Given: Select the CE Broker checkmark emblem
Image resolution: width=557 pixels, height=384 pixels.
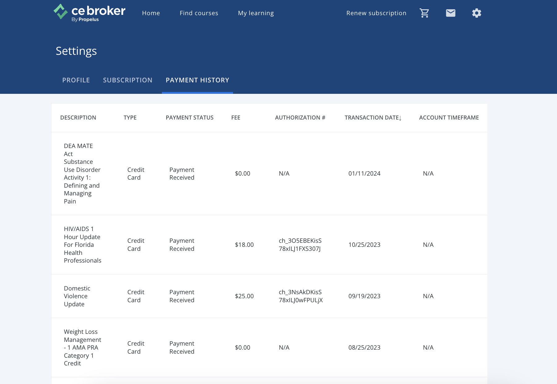Looking at the screenshot, I should click(x=61, y=12).
